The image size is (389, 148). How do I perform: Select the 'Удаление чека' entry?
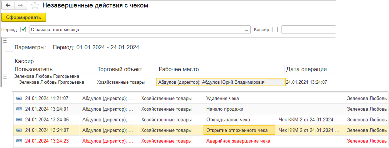[x=223, y=98]
